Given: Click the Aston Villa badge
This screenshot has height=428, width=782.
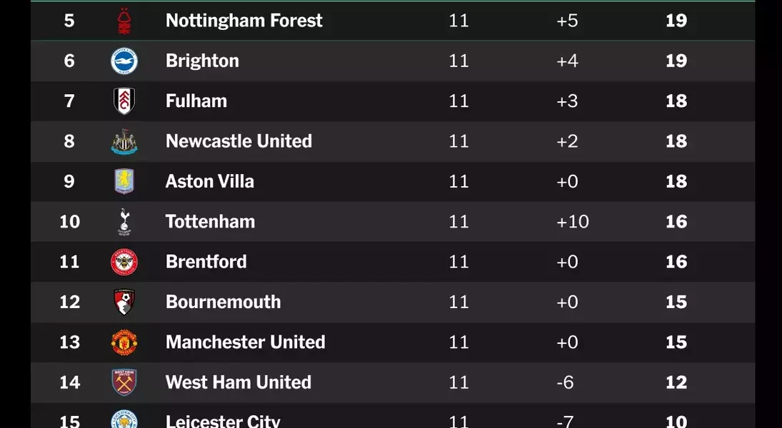Looking at the screenshot, I should [x=124, y=181].
